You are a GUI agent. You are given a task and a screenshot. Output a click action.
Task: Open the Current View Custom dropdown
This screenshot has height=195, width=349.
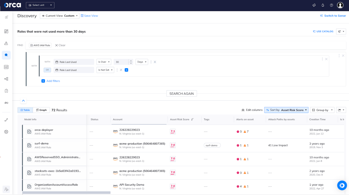click(60, 16)
